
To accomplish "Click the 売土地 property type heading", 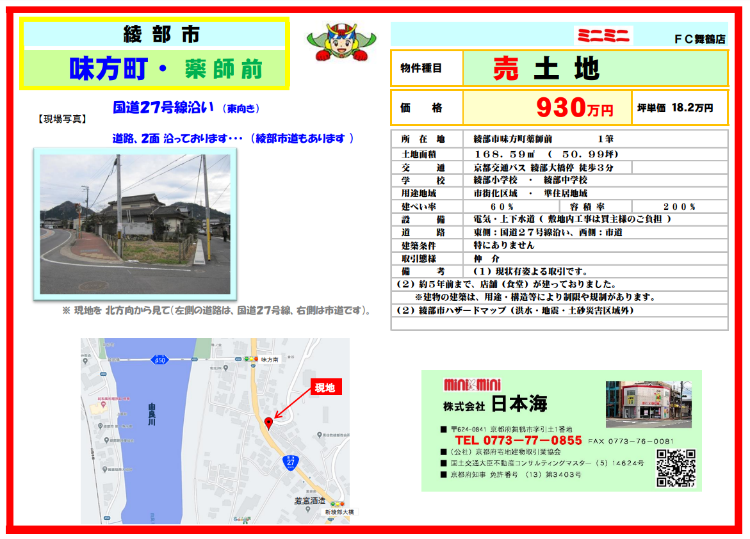I will (546, 68).
